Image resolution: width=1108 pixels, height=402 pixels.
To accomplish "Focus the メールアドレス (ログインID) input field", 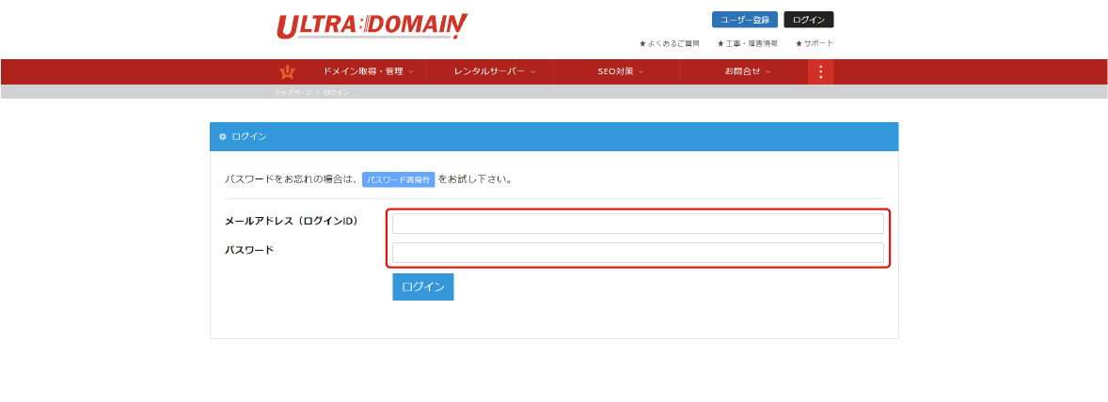I will coord(638,224).
